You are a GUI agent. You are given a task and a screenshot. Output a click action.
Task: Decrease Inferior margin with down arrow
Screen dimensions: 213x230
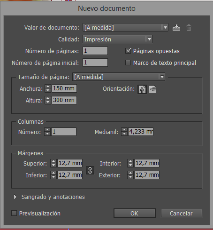[x=53, y=177]
